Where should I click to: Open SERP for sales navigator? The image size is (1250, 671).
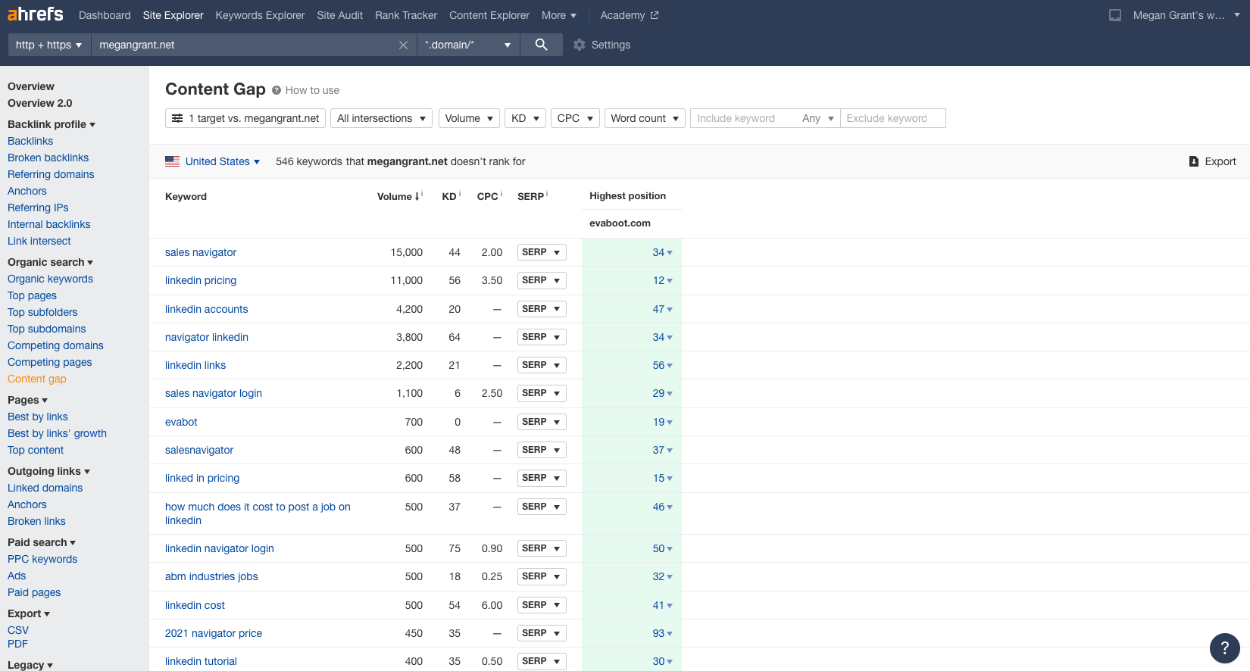(x=542, y=252)
